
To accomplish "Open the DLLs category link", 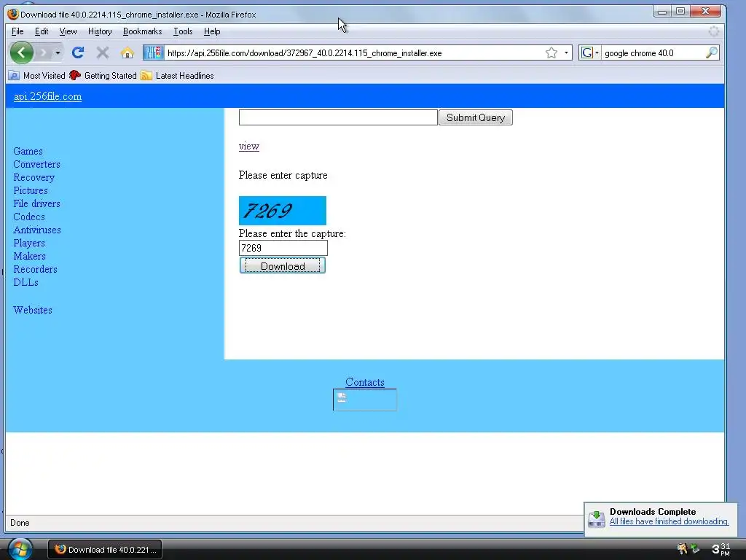I will (25, 282).
